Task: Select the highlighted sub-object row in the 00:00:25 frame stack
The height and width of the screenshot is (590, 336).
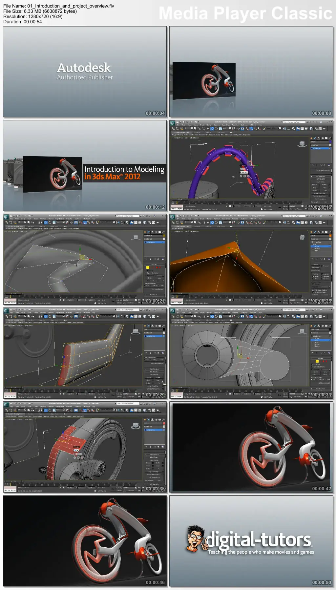Action: pyautogui.click(x=321, y=246)
